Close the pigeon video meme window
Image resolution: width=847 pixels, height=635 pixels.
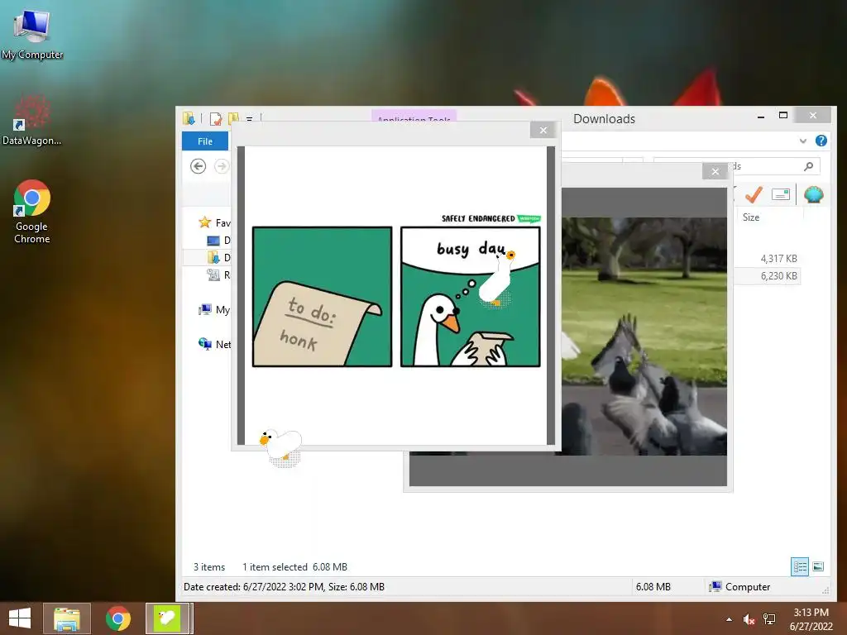pyautogui.click(x=715, y=172)
